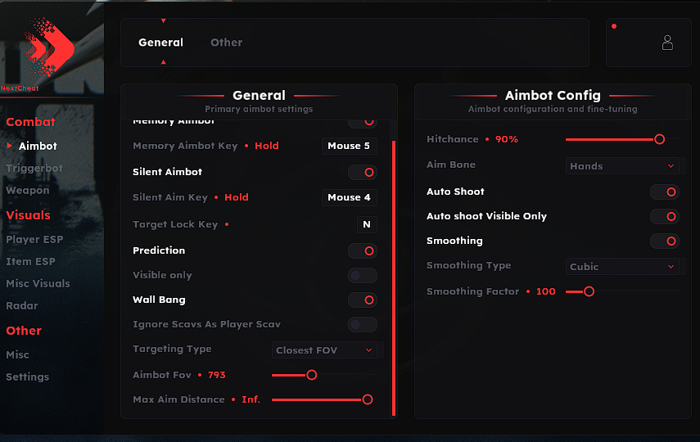Switch off the Smoothing toggle

pyautogui.click(x=665, y=241)
